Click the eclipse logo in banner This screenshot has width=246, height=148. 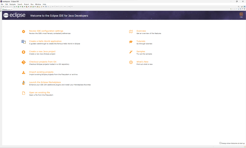click(x=14, y=15)
